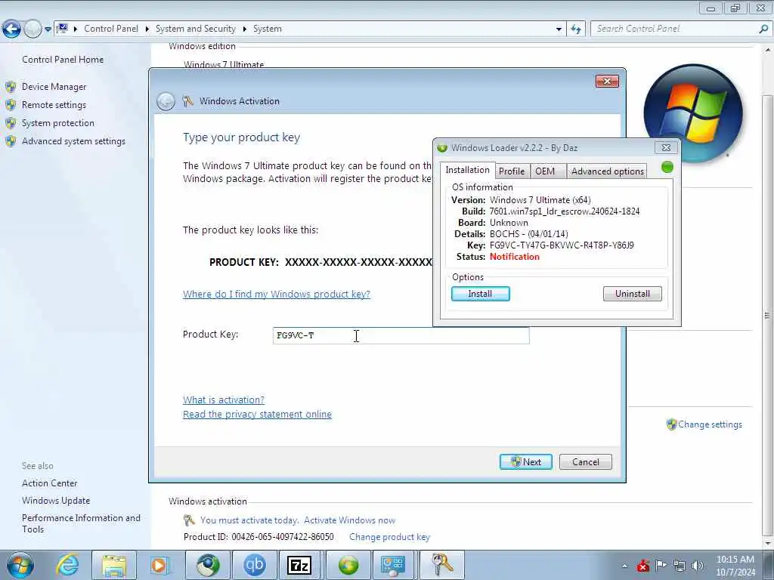
Task: Click the back arrow in Control Panel
Action: (x=12, y=29)
